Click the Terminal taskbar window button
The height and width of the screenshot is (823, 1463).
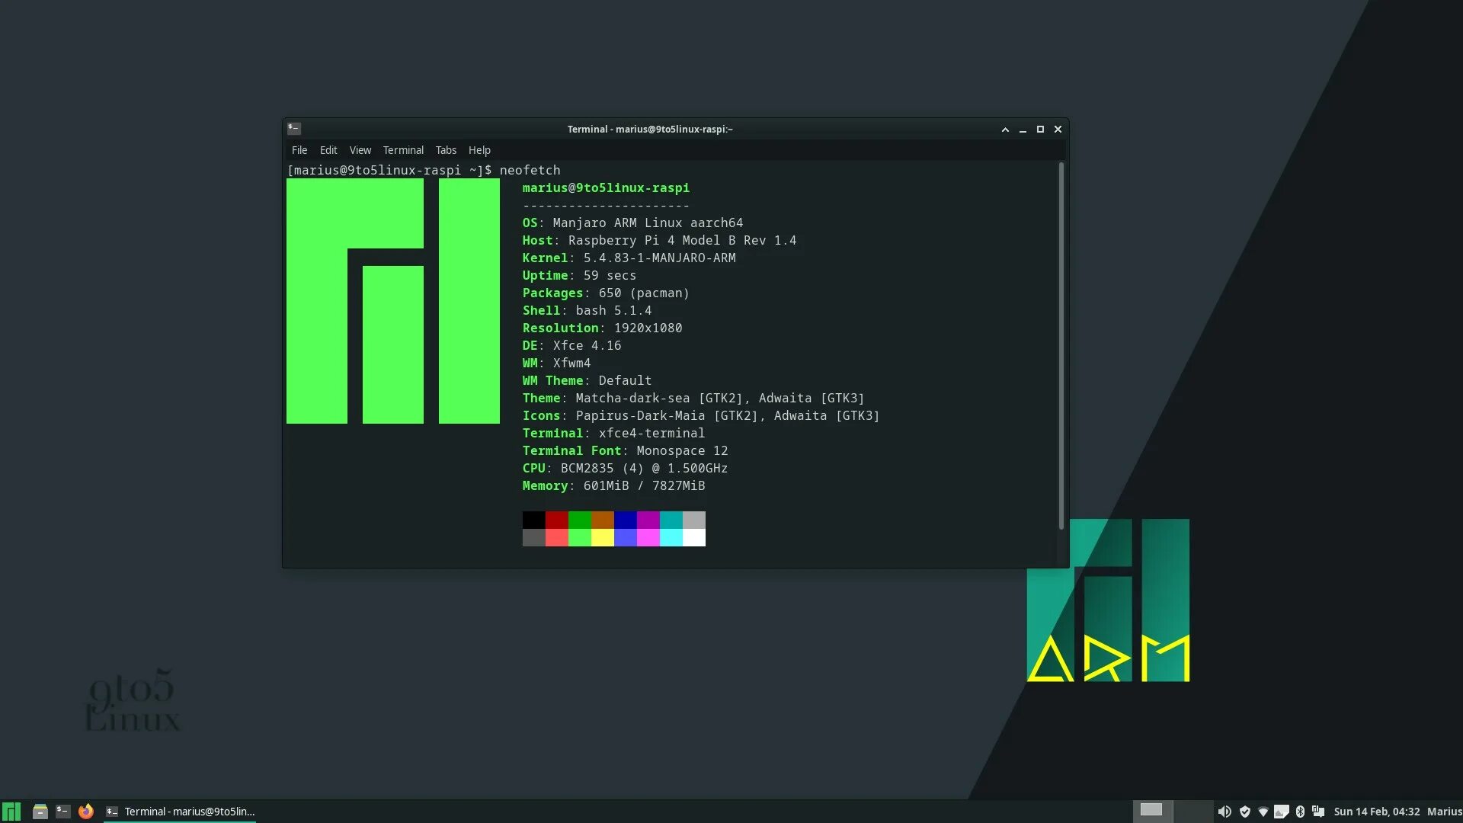pyautogui.click(x=181, y=812)
